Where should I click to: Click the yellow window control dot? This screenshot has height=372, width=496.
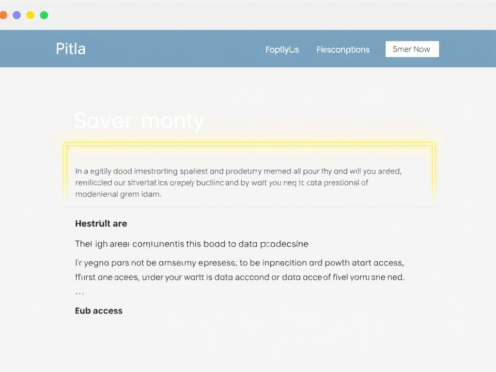point(30,15)
